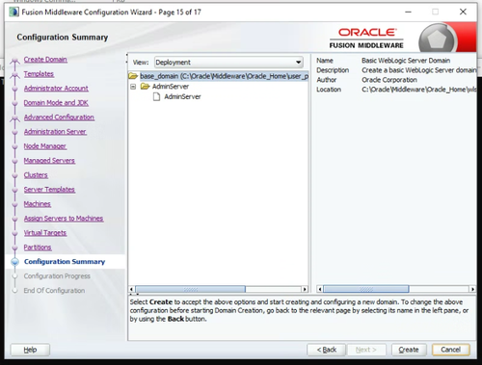Click the tree pane horizontal scrollbar thumb

point(190,289)
